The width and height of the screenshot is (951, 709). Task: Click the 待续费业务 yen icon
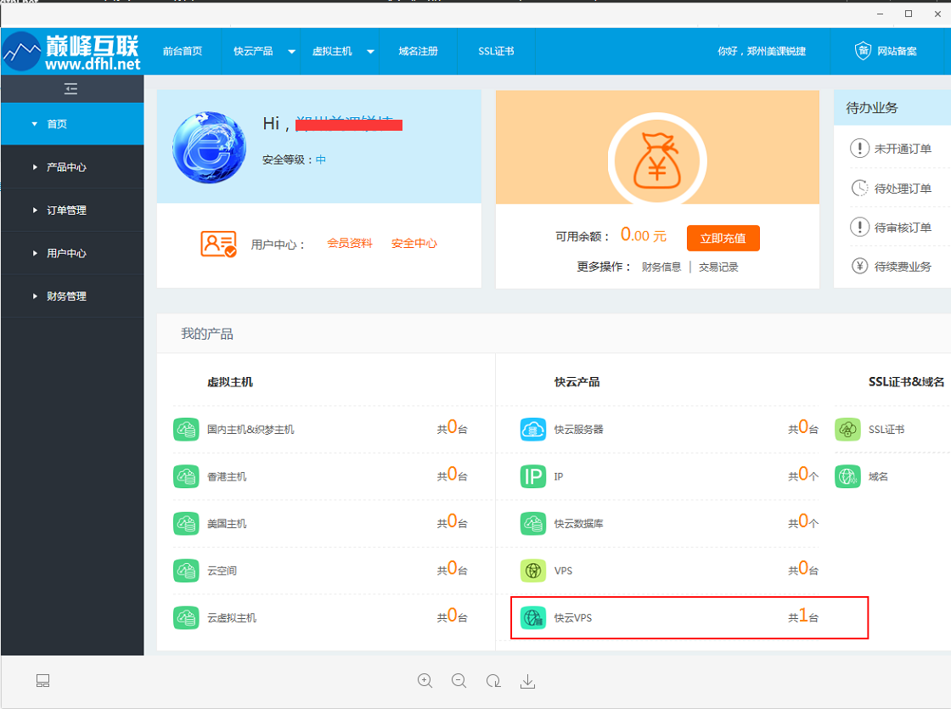coord(859,267)
